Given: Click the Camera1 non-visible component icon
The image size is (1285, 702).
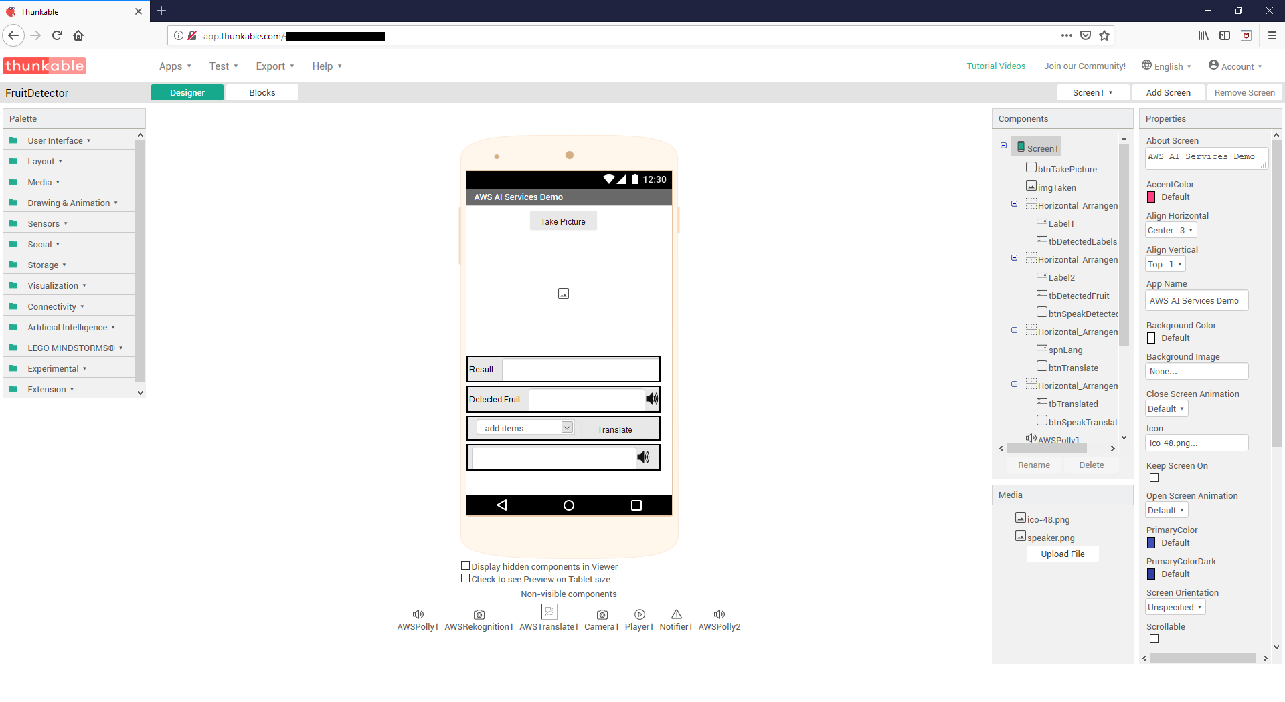Looking at the screenshot, I should click(x=602, y=614).
